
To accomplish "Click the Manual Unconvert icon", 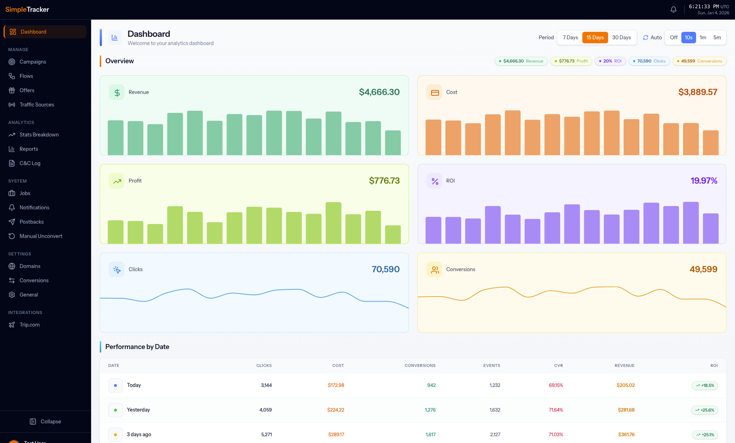I will click(12, 236).
